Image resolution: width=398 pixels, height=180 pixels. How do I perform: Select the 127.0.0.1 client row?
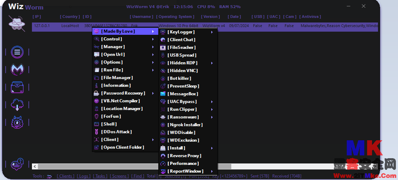click(x=205, y=27)
